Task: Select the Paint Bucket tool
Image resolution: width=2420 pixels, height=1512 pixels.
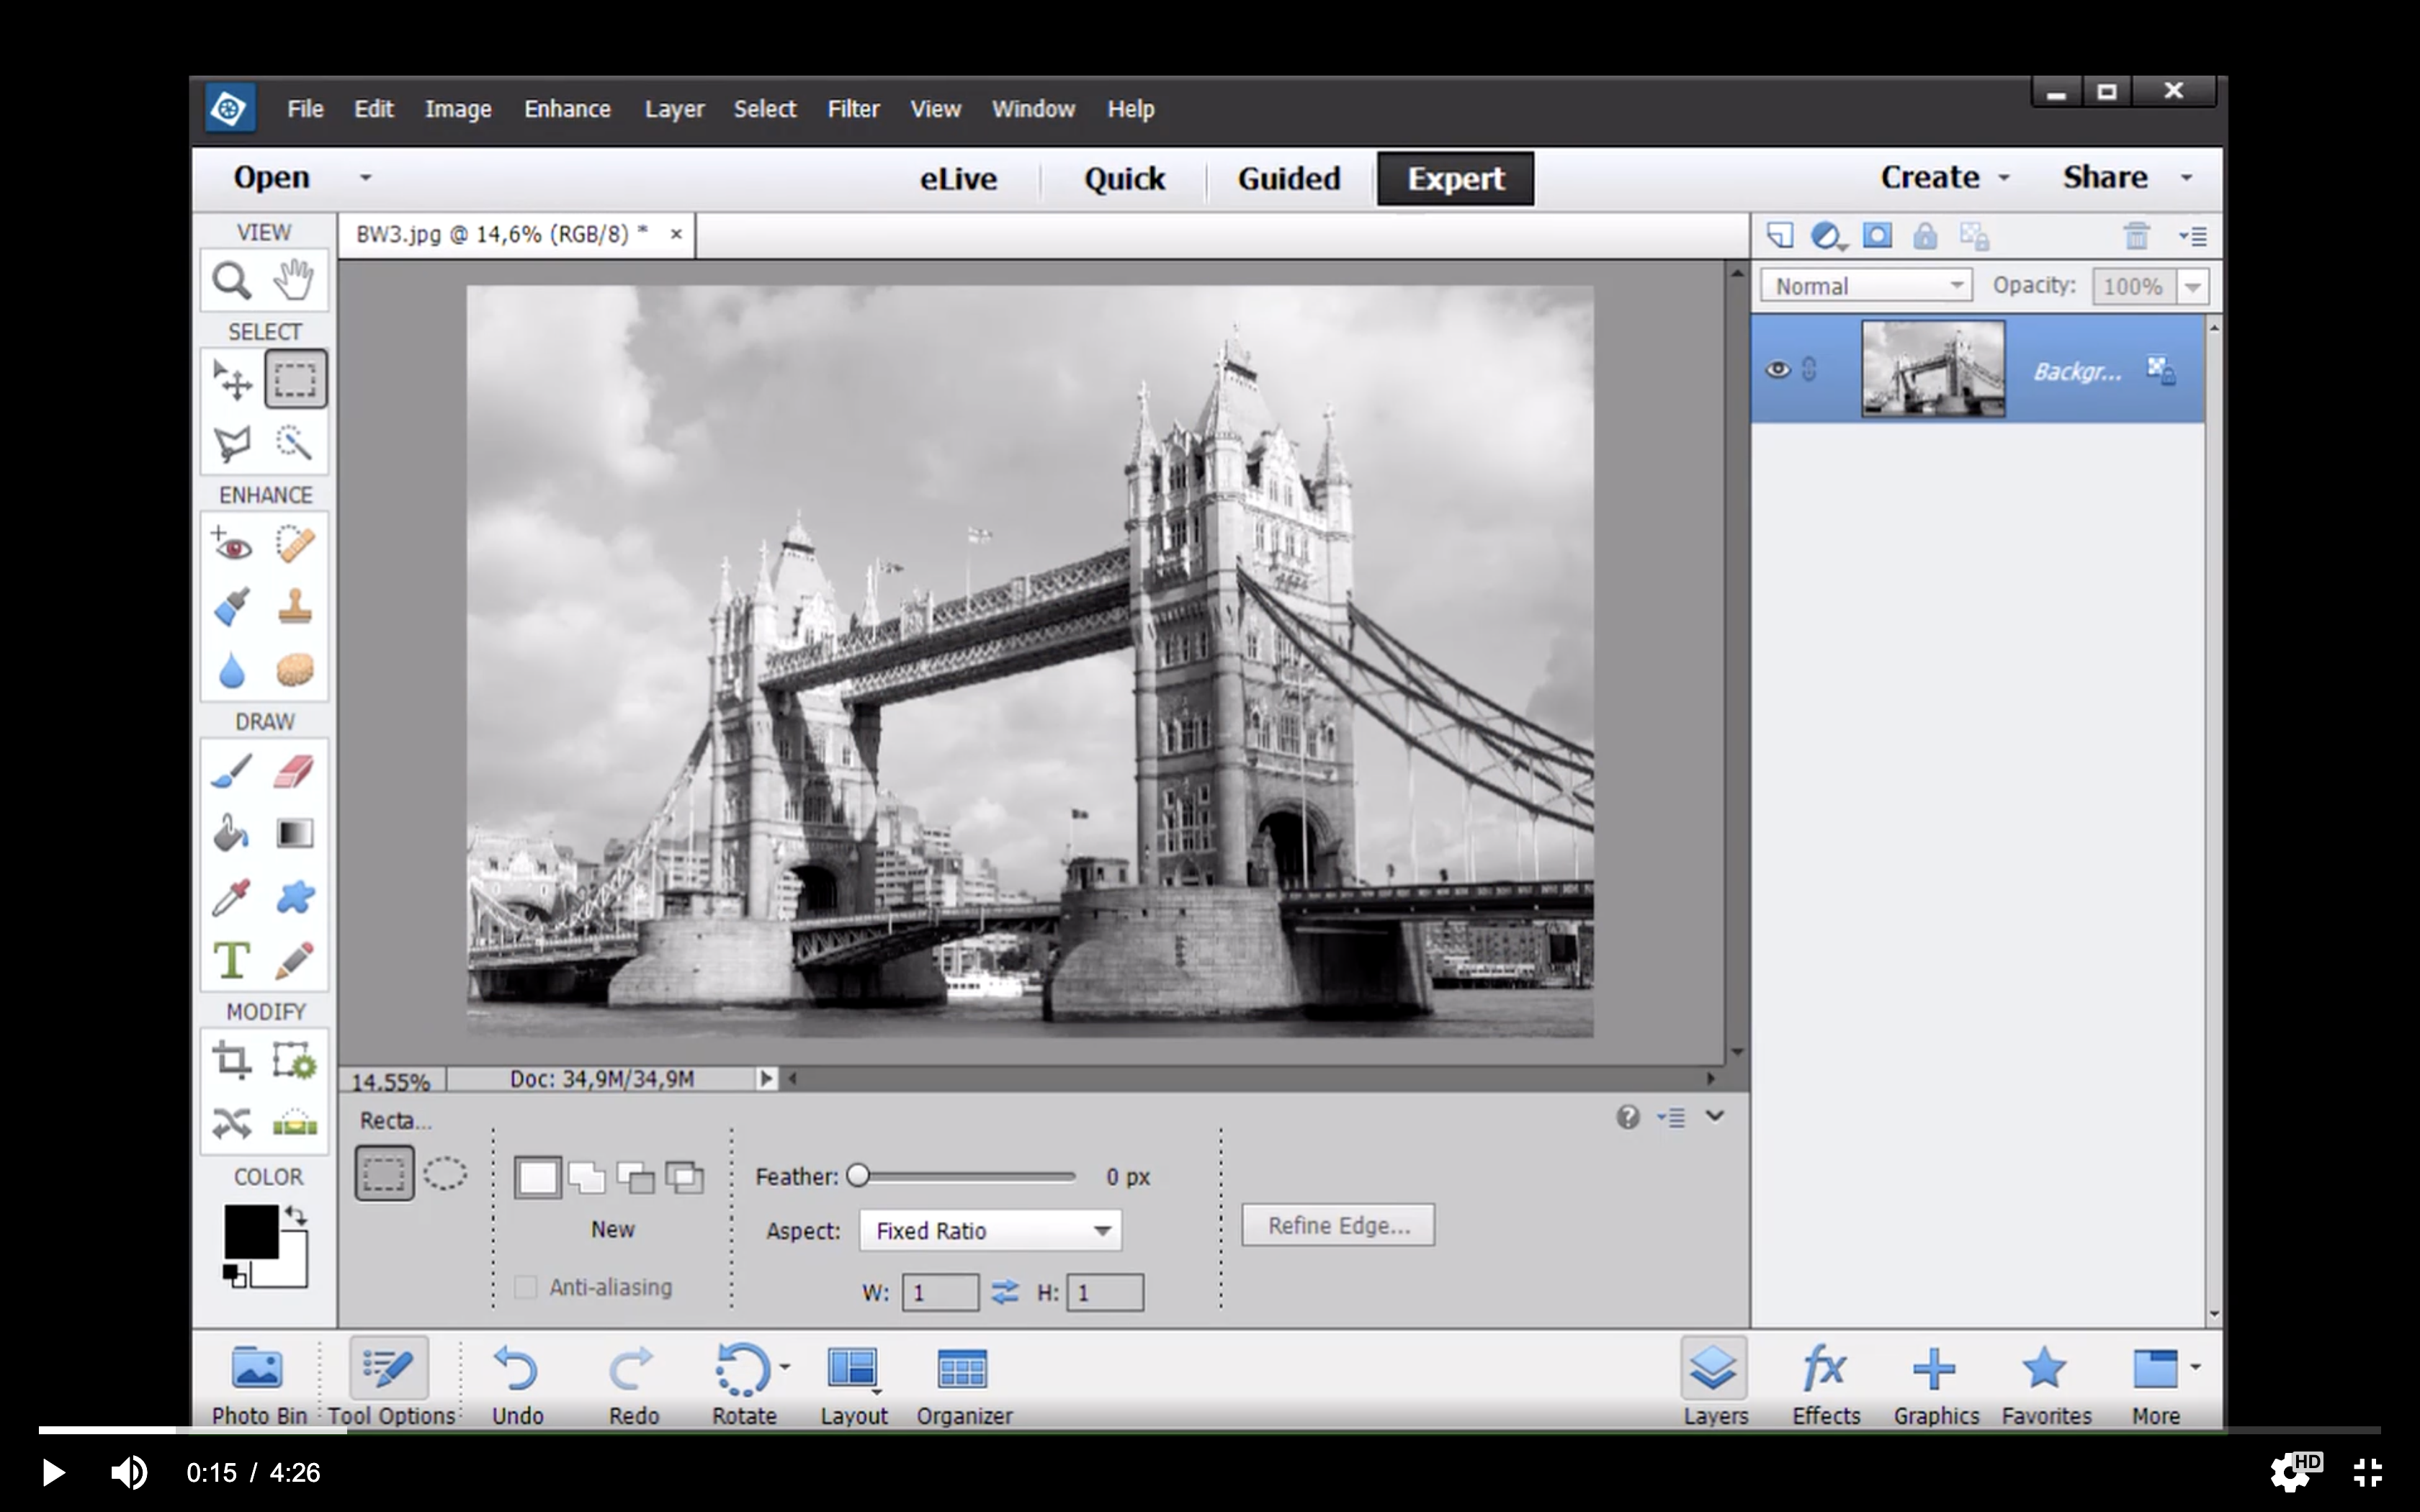Action: 232,833
